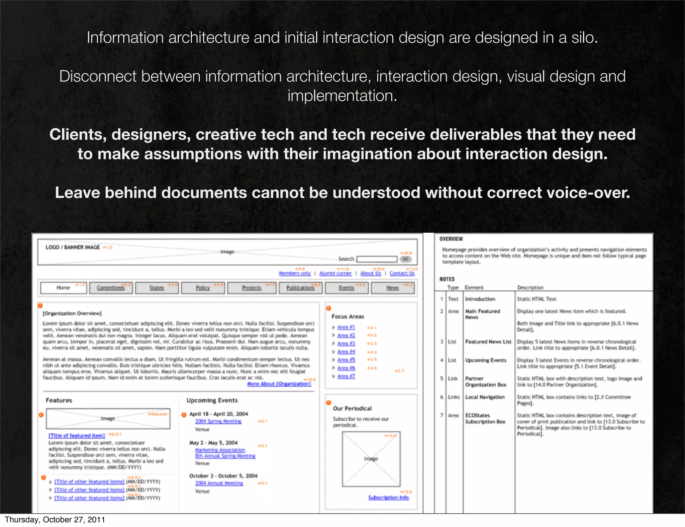Viewport: 685px width, 527px height.
Task: Click the 'Static HTML Text' description cell
Action: click(536, 299)
